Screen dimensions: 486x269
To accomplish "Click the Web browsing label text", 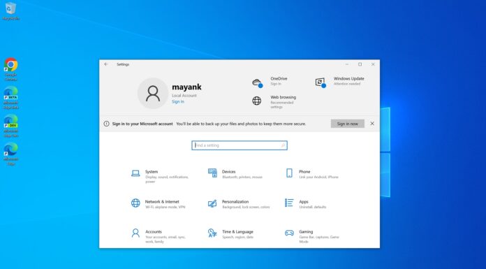I will click(x=283, y=97).
